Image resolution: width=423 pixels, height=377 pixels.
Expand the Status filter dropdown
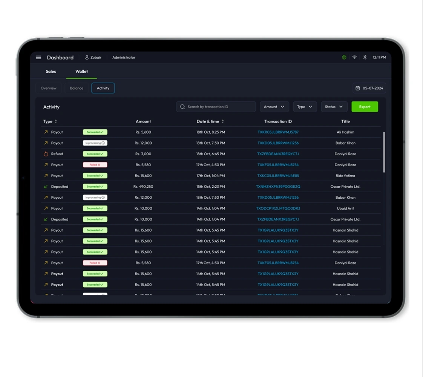click(x=334, y=106)
